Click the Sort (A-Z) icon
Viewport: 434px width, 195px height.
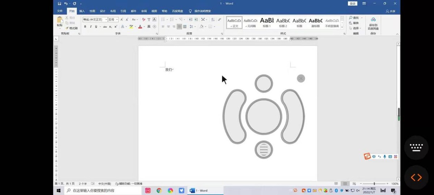[x=213, y=19]
